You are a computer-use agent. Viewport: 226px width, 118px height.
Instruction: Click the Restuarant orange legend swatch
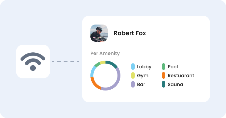click(x=164, y=75)
